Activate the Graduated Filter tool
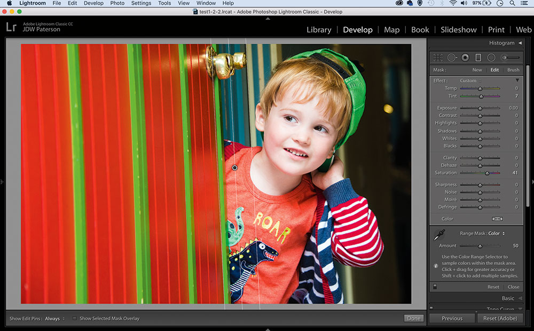This screenshot has height=331, width=534. (478, 58)
